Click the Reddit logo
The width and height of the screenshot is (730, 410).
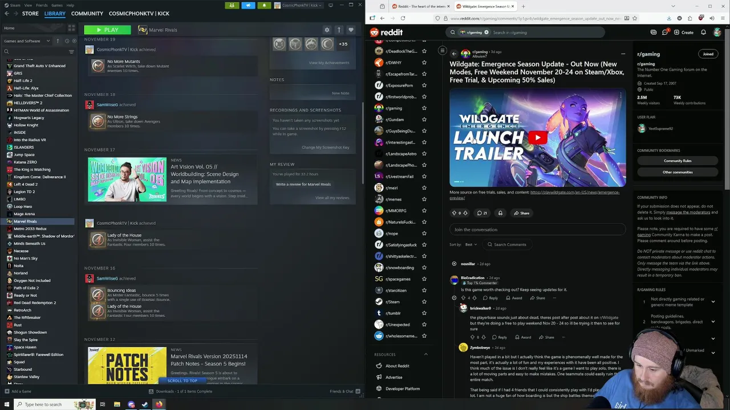[386, 32]
